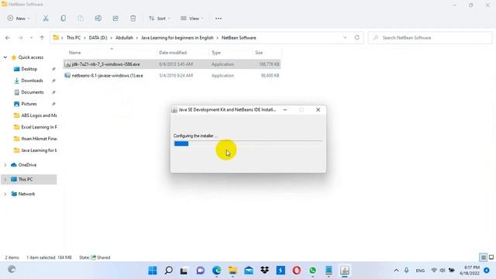The width and height of the screenshot is (496, 279).
Task: Open the Ihsan Hikmat folder in sidebar
Action: tap(35, 139)
